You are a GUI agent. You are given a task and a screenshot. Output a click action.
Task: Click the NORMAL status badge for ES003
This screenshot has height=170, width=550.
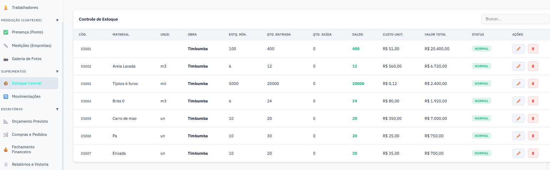[x=481, y=84]
